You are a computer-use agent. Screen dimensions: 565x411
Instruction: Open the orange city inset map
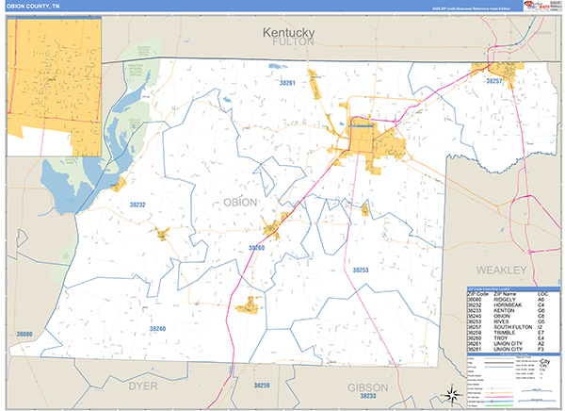54,87
